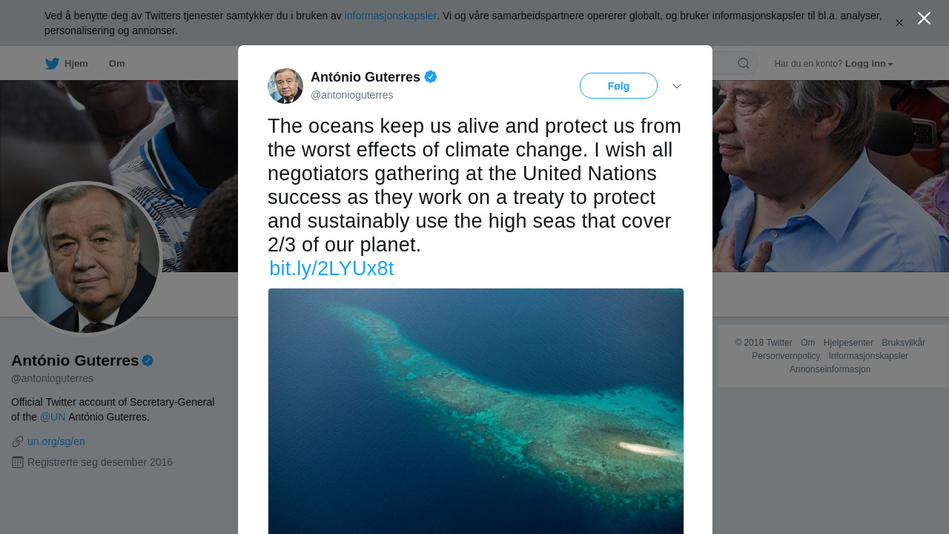Click the search magnifier icon

(743, 64)
